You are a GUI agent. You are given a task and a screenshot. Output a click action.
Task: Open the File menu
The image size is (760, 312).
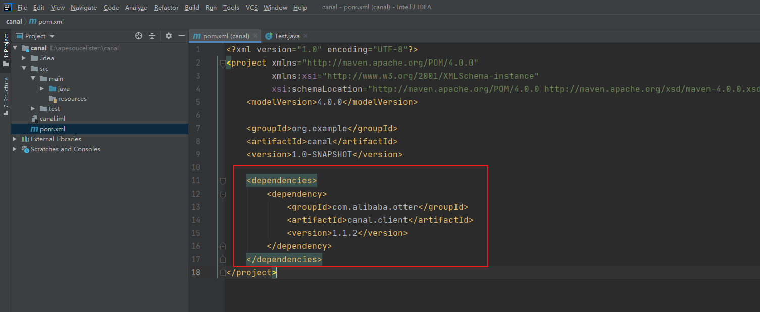[x=22, y=8]
